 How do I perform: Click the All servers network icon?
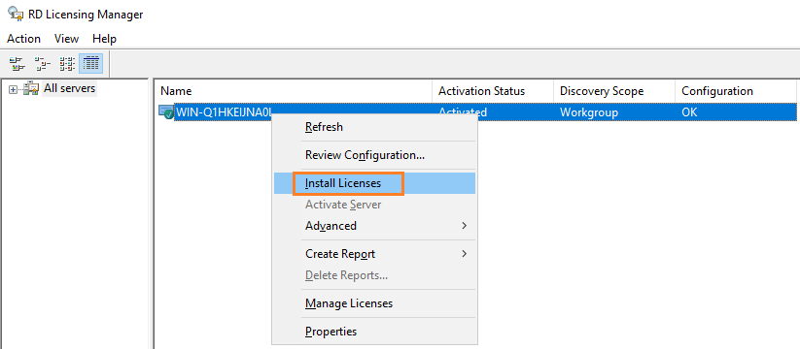(x=31, y=88)
